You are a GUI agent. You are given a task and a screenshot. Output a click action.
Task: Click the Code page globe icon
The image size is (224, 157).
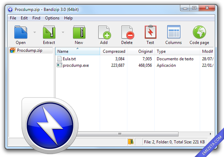coord(199,32)
